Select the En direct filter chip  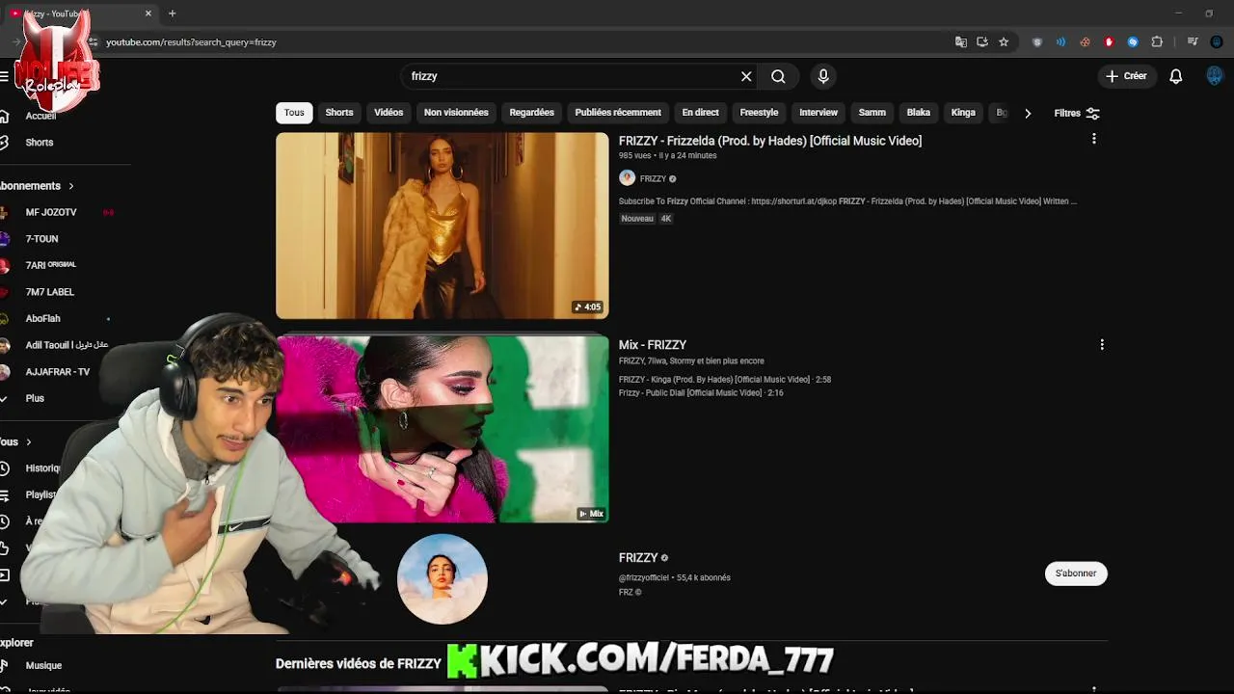[x=700, y=113]
